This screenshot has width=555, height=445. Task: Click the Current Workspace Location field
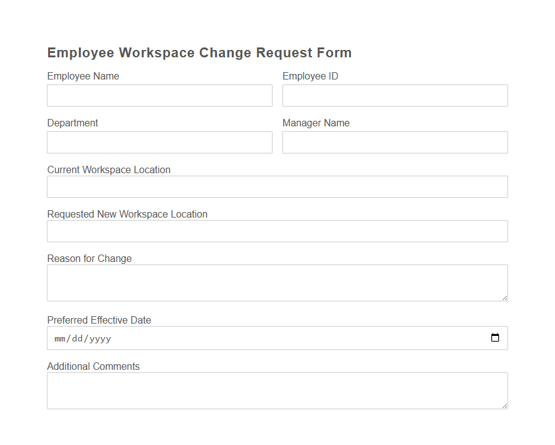(x=277, y=187)
